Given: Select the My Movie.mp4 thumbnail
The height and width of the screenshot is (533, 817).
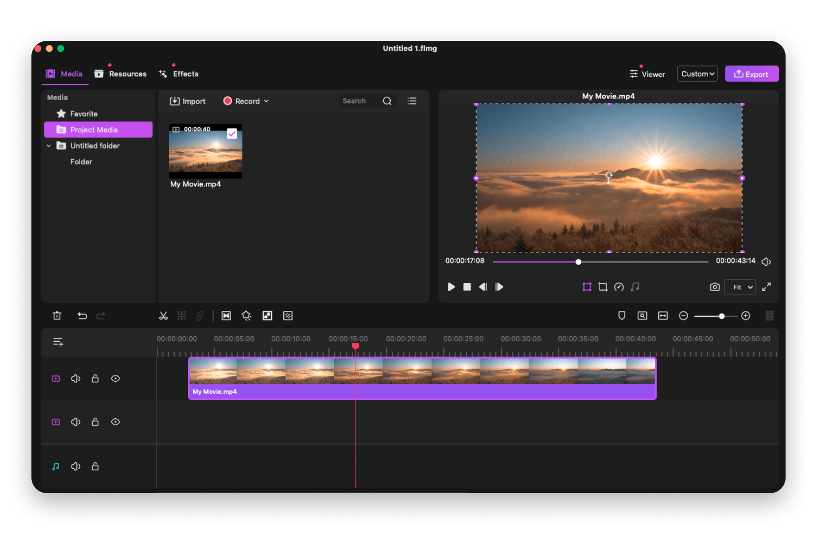Looking at the screenshot, I should 205,151.
